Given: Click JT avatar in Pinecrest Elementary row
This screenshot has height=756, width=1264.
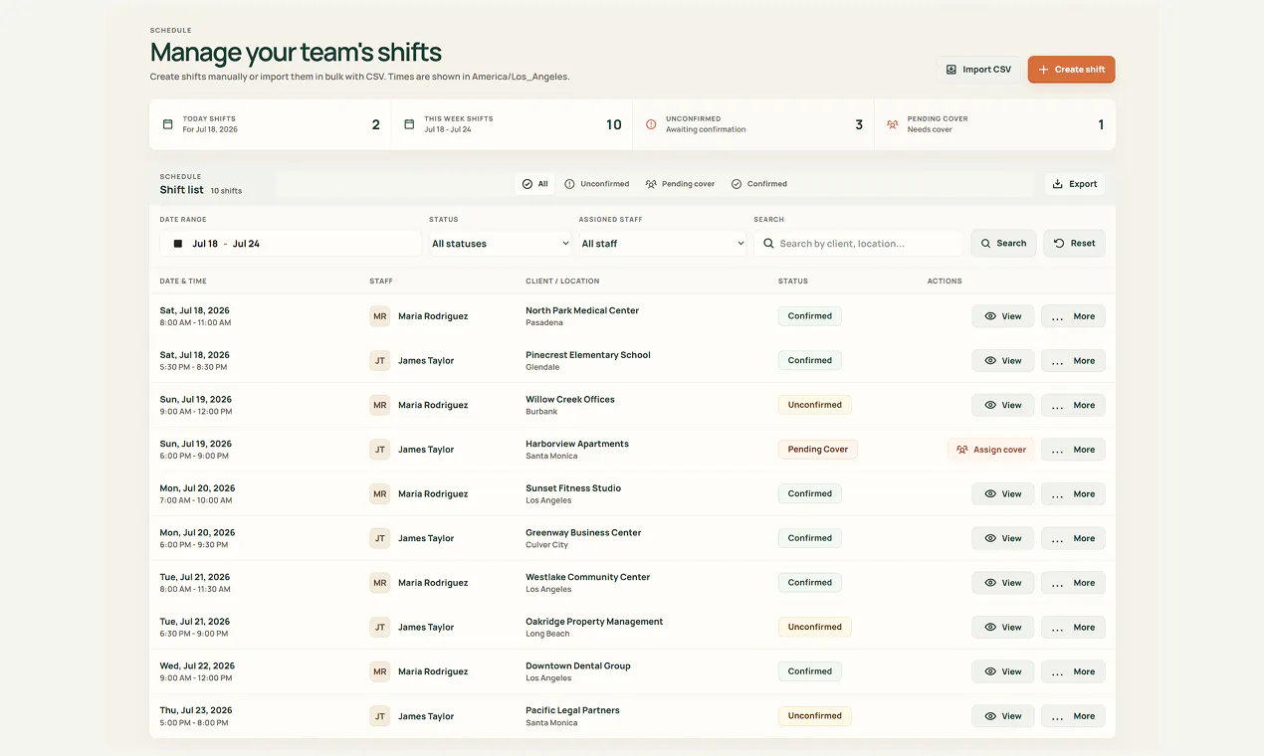Looking at the screenshot, I should tap(380, 361).
